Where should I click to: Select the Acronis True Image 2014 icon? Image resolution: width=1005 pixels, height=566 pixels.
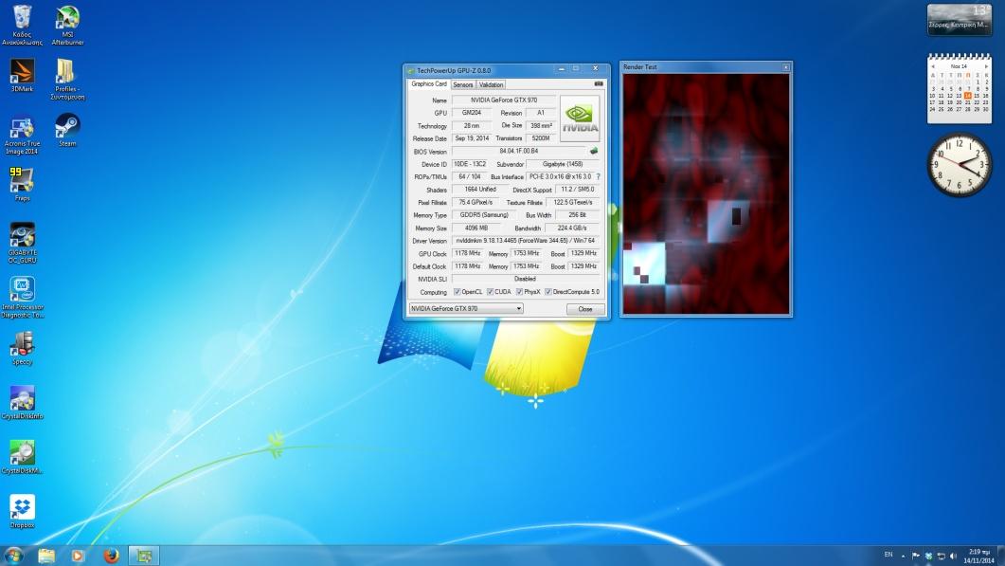click(x=22, y=136)
